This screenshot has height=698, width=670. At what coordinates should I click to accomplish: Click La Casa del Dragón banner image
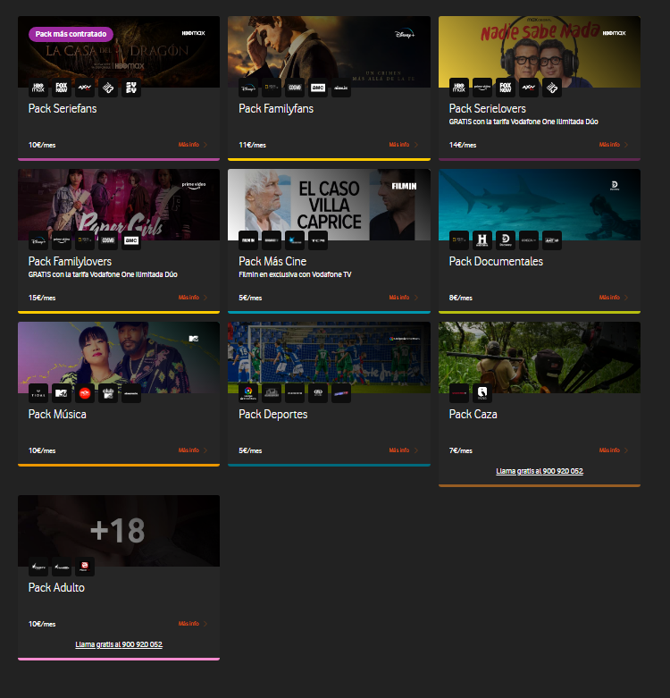pyautogui.click(x=119, y=52)
